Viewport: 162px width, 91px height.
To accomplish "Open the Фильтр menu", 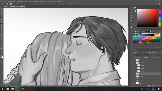I will click(41, 1).
